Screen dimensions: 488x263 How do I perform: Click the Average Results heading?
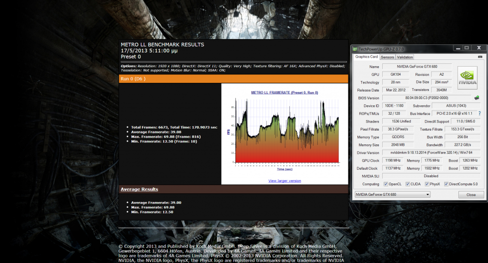point(140,189)
